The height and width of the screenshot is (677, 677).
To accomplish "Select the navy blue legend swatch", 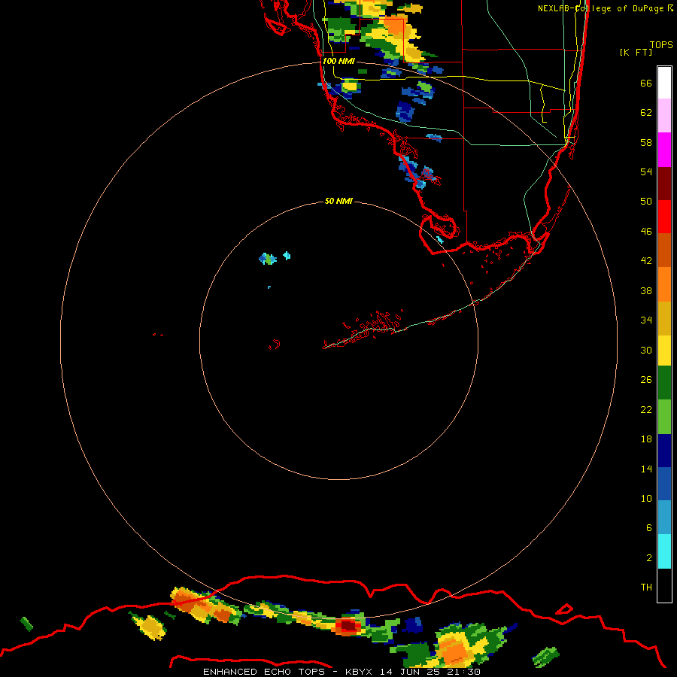I will [x=664, y=451].
